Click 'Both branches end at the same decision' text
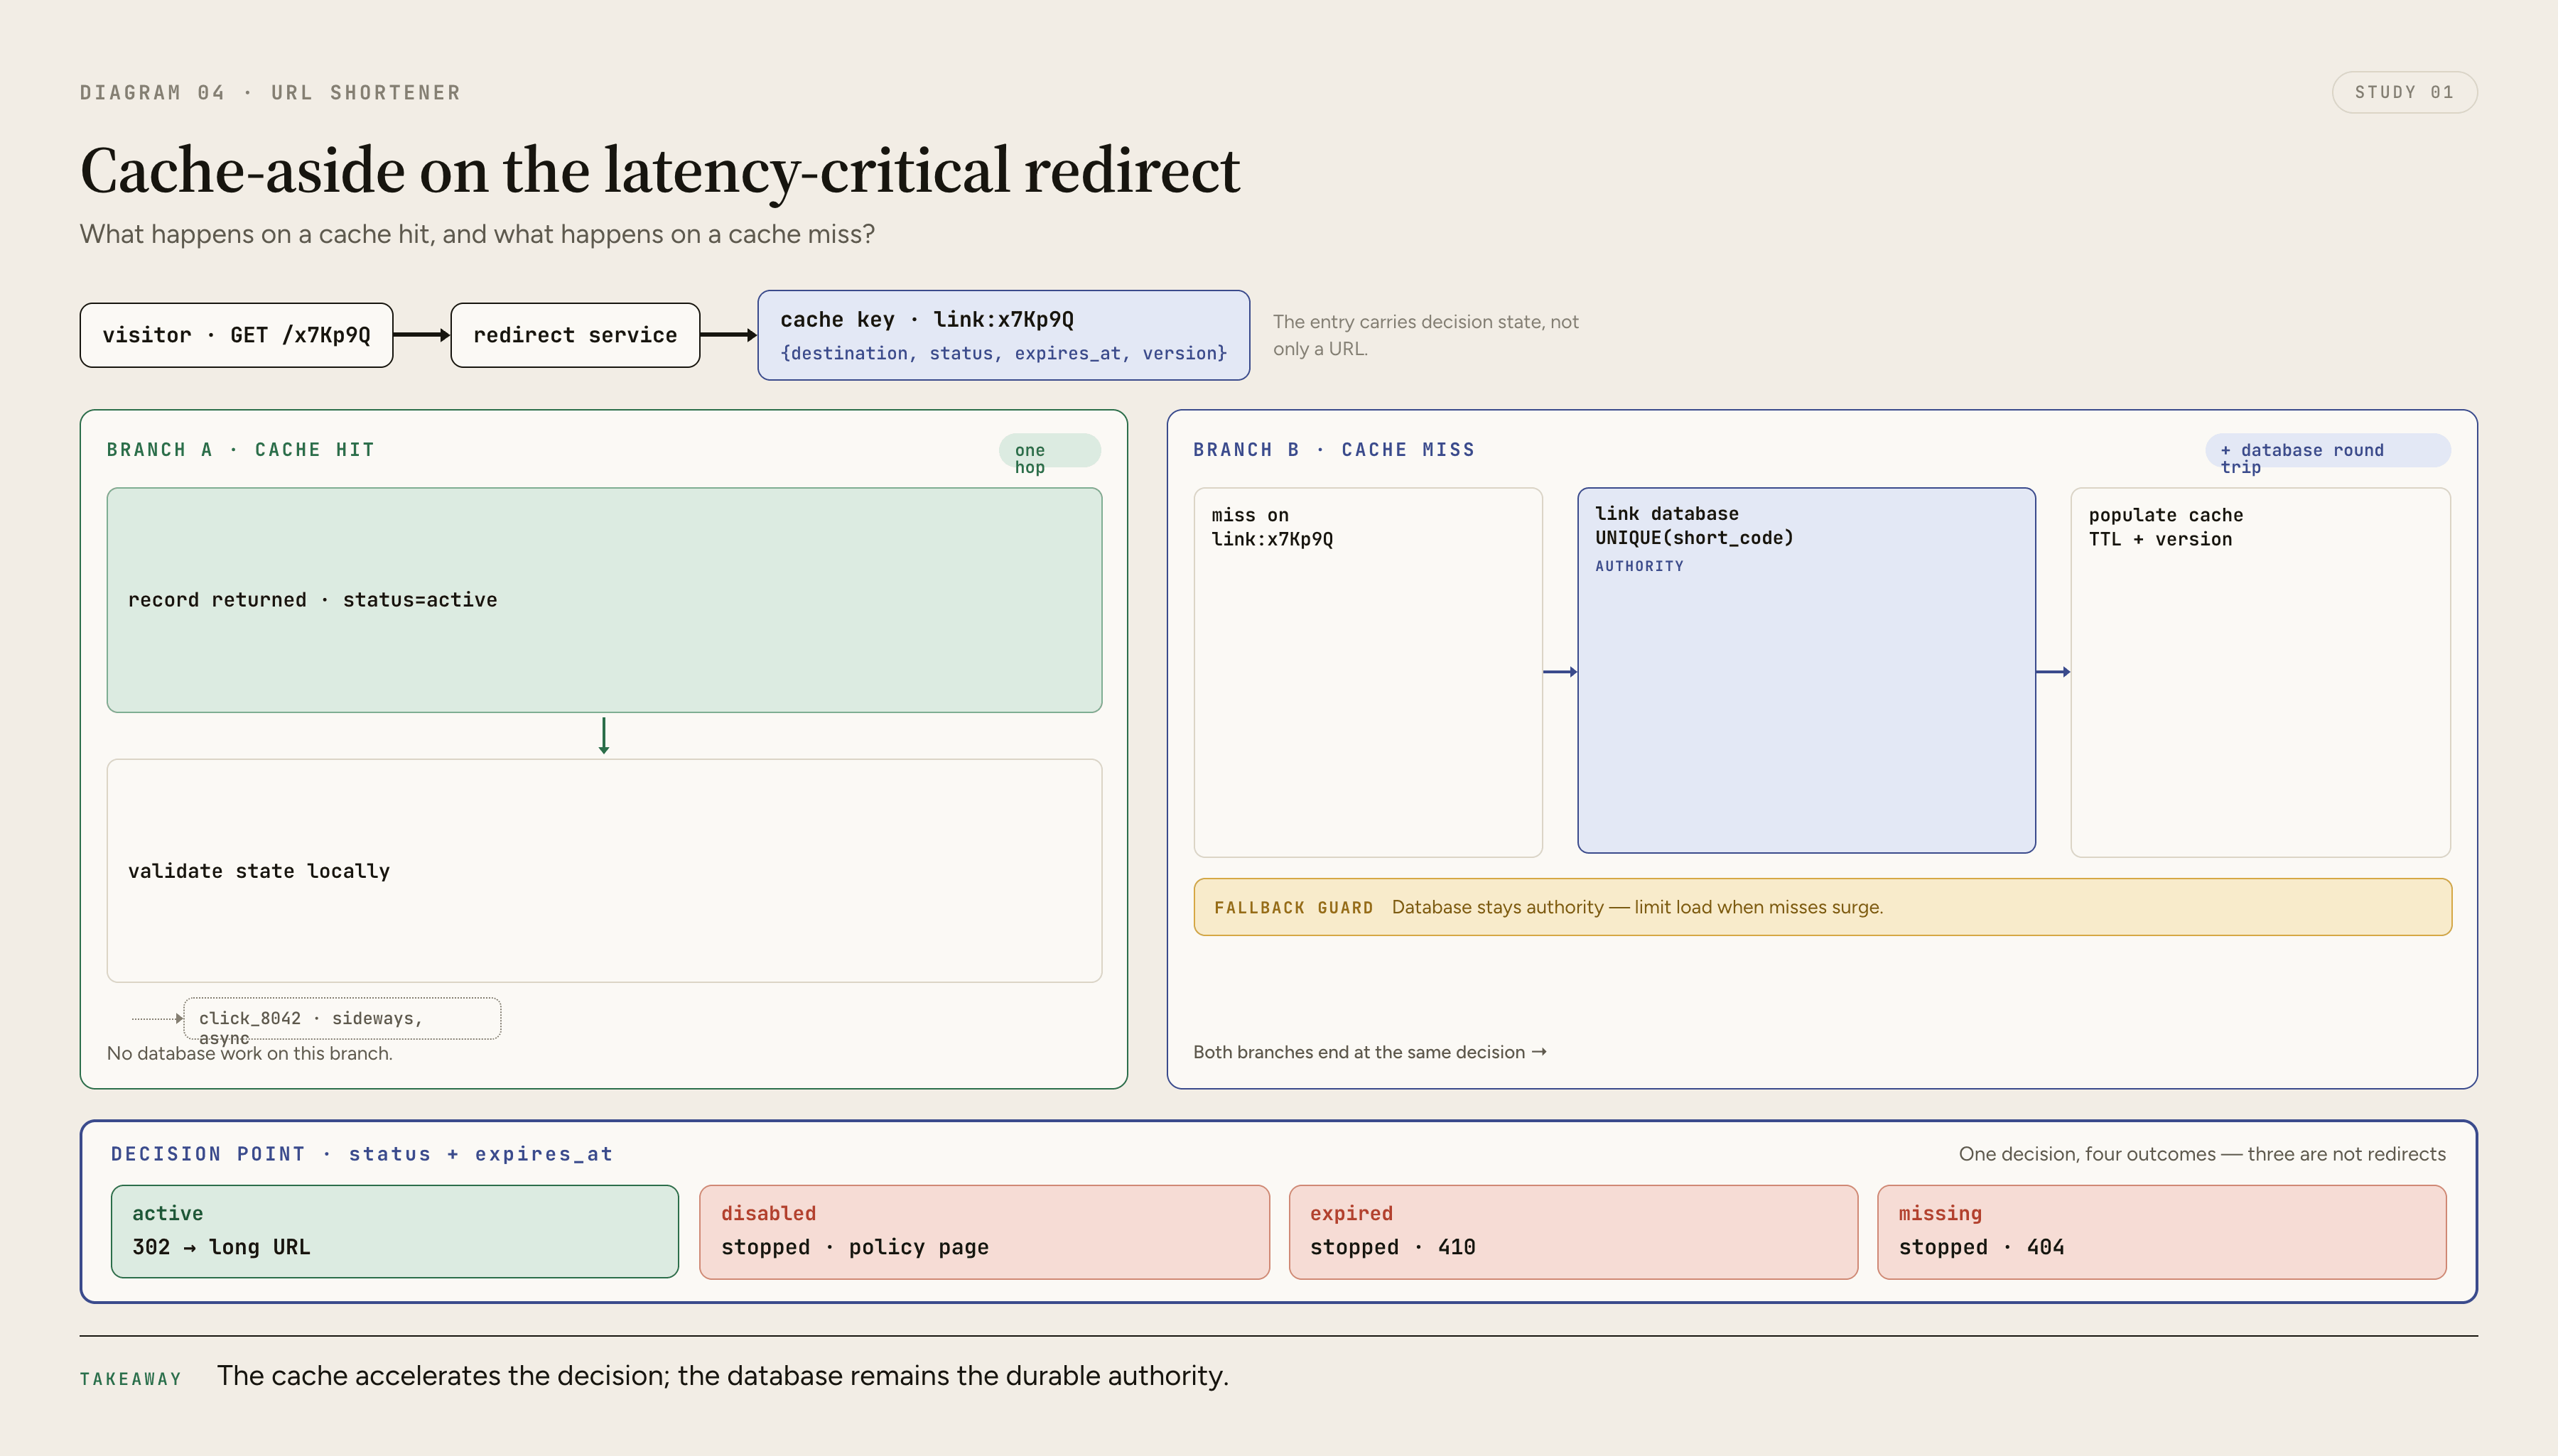Screen dimensions: 2558x1456 click(1369, 1052)
